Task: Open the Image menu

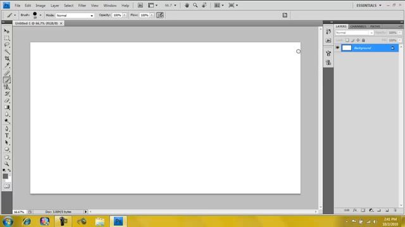Action: pos(40,6)
